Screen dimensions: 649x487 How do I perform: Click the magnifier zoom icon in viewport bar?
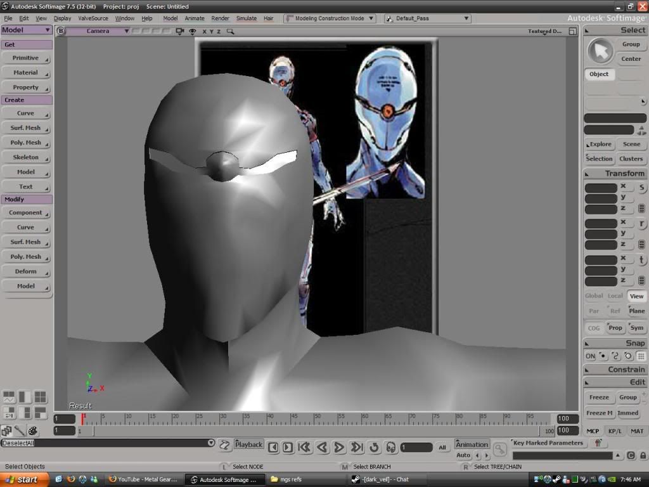point(230,30)
